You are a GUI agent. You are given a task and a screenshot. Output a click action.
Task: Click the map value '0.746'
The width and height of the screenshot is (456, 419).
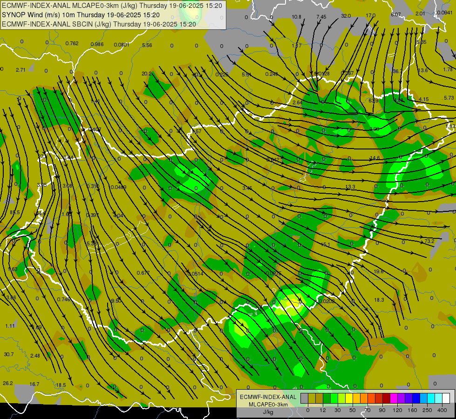click(63, 299)
